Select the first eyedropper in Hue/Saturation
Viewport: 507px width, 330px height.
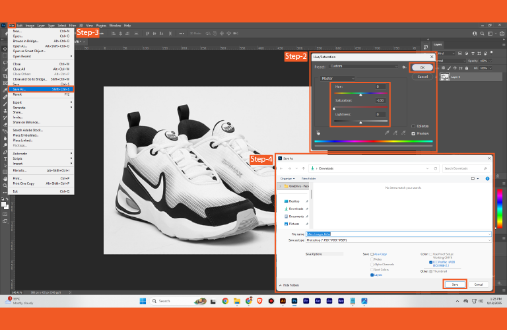pos(388,131)
